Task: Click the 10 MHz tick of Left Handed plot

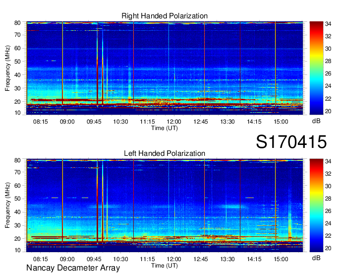Action: pos(17,250)
